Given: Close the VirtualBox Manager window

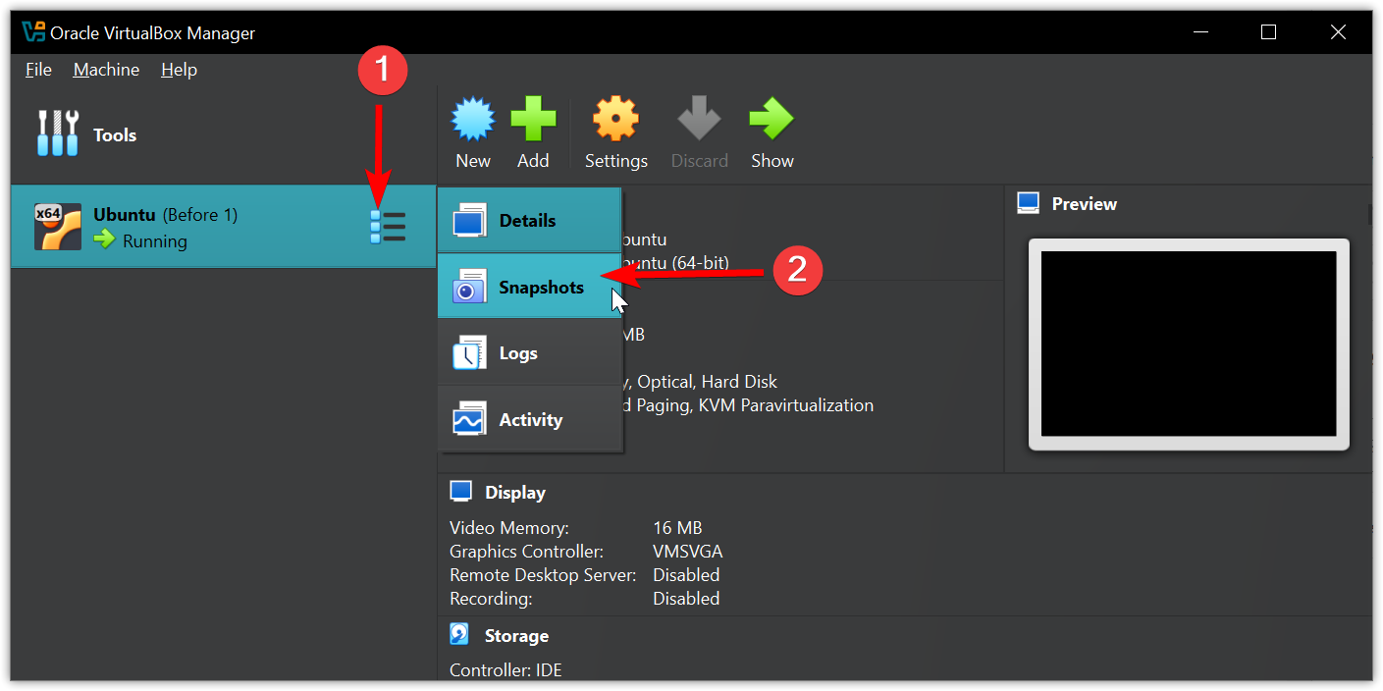Looking at the screenshot, I should click(1338, 32).
